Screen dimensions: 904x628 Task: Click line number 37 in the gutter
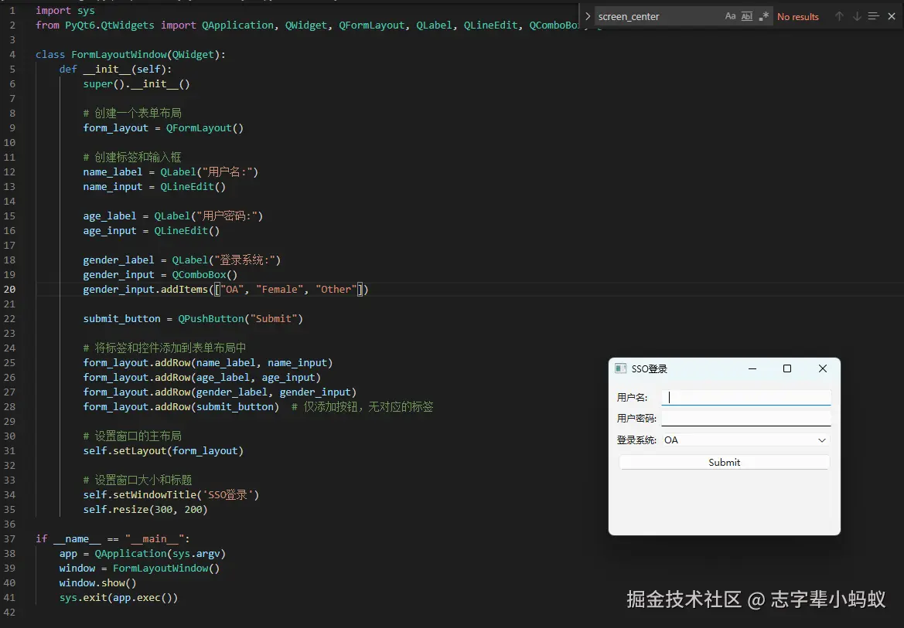(x=10, y=538)
